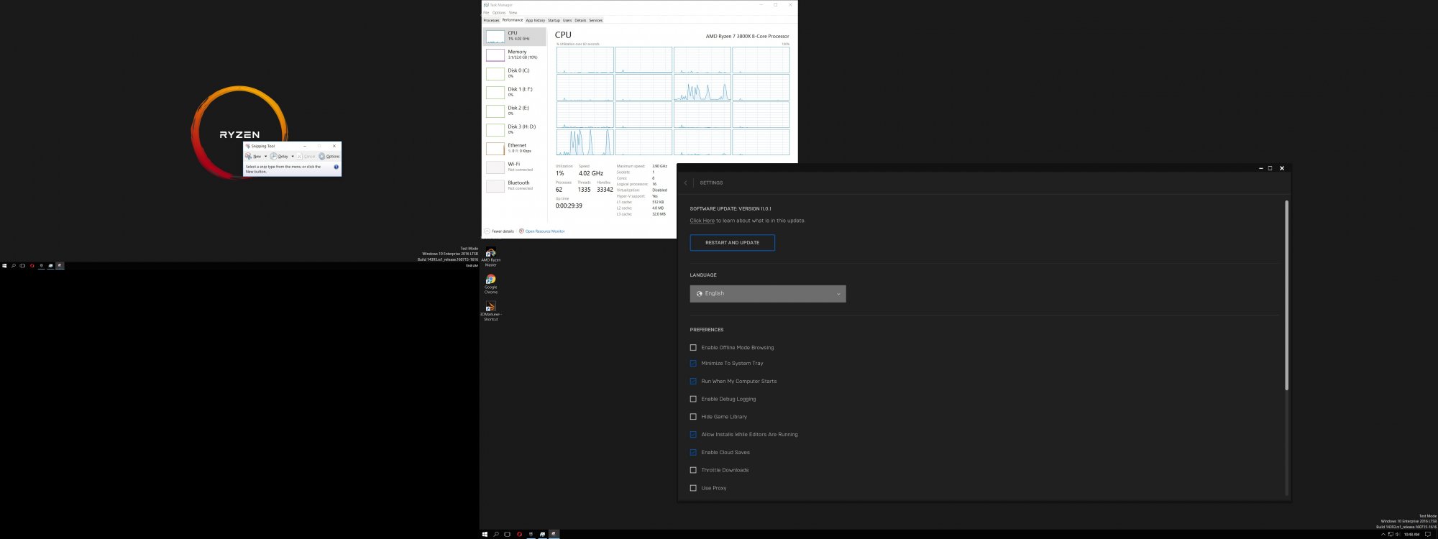
Task: Click the Open Resource Monitor link
Action: click(x=544, y=231)
